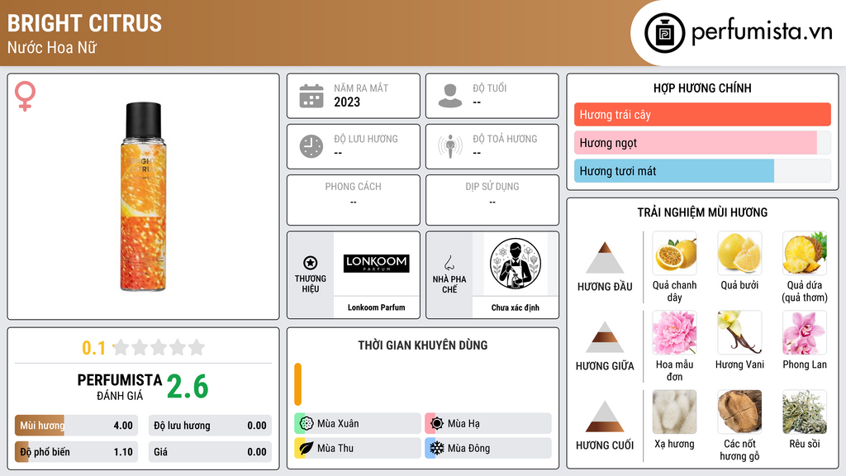Click the Độ lưu hương 0.00 score bar
This screenshot has width=846, height=476.
tap(210, 426)
